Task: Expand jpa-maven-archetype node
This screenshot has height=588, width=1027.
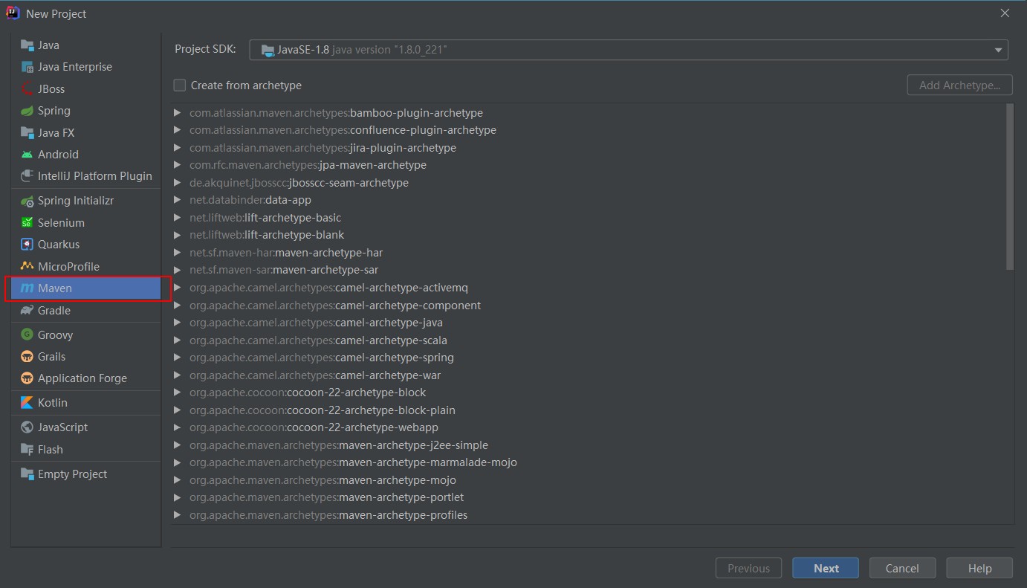Action: (x=178, y=165)
